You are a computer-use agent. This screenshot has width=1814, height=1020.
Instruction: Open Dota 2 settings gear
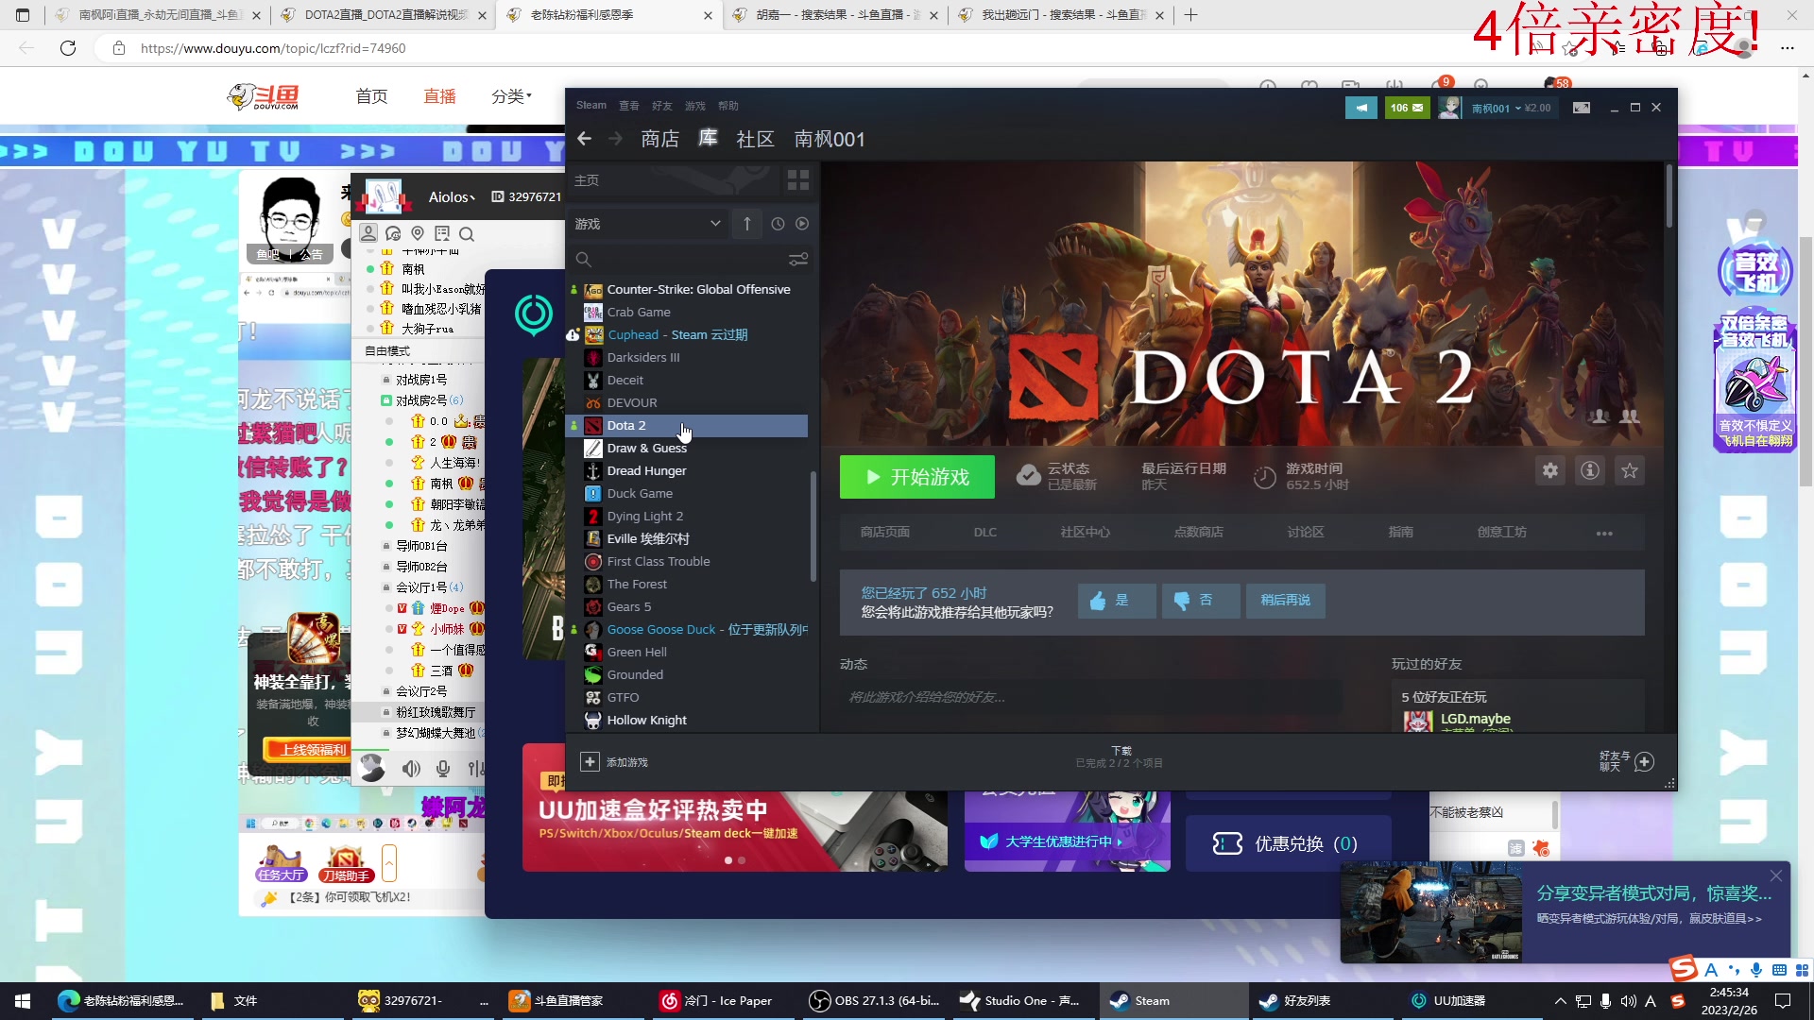click(1550, 470)
